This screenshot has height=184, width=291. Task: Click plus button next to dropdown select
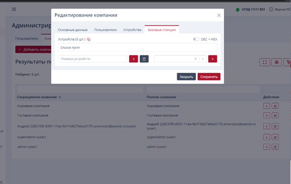point(213,59)
